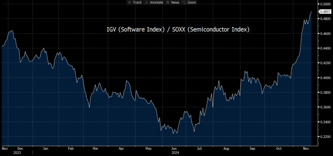Click the Apr month label
The width and height of the screenshot is (333, 156).
point(121,149)
